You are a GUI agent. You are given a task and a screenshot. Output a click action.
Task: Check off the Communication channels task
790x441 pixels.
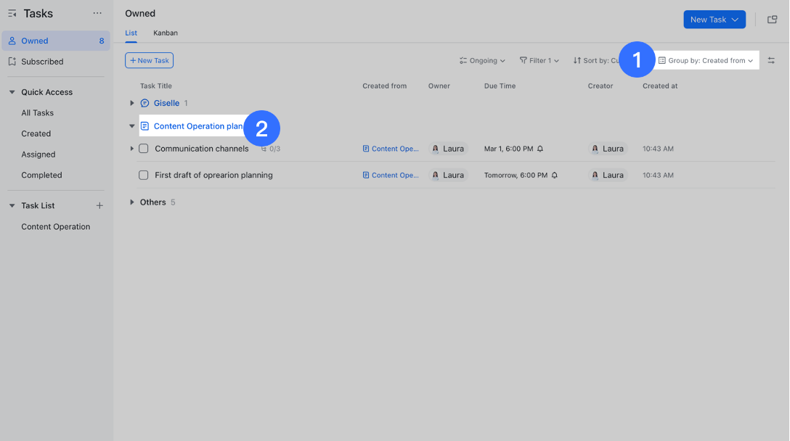point(144,149)
